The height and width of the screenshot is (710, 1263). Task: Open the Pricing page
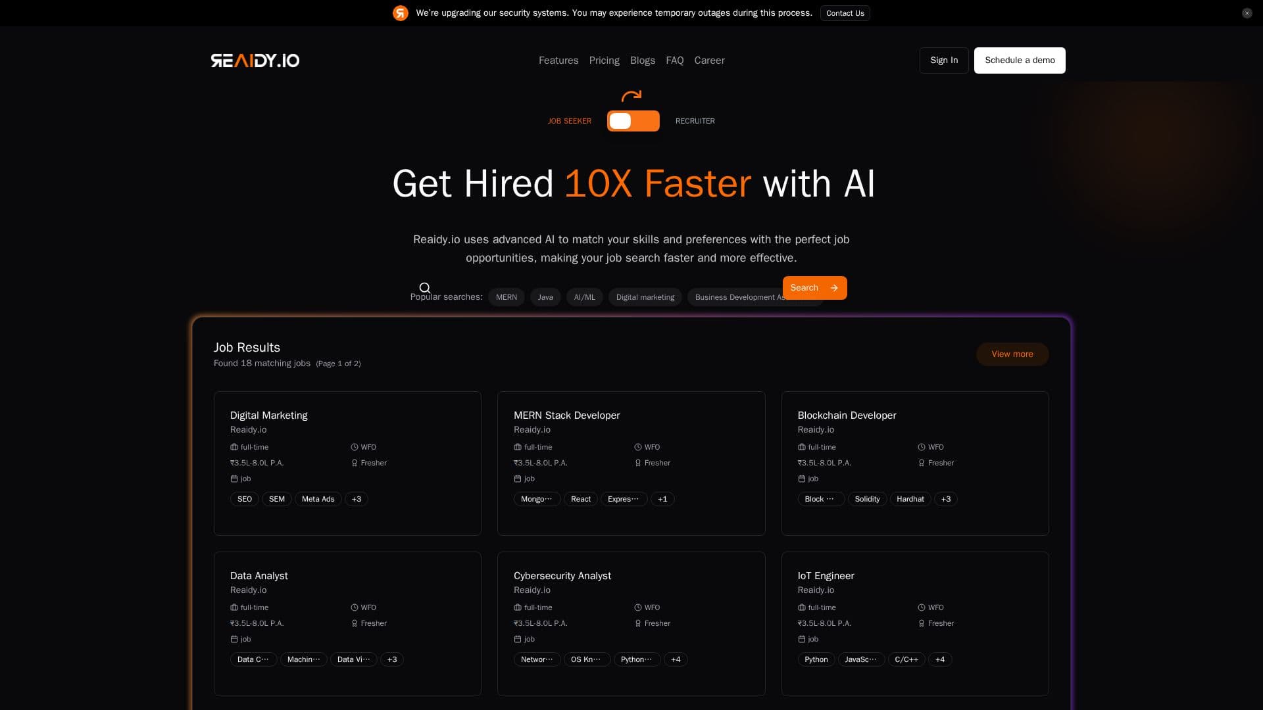605,60
